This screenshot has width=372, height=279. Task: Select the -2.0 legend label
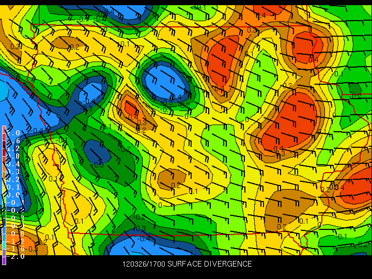tap(16, 256)
